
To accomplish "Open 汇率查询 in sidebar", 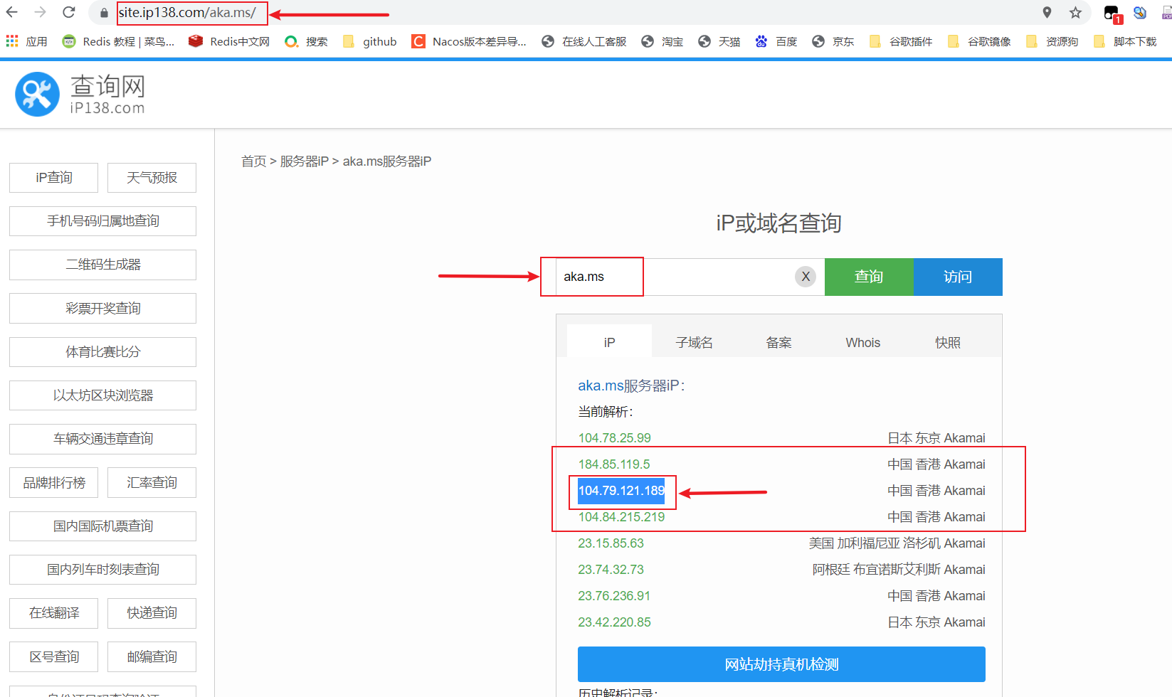I will coord(152,482).
